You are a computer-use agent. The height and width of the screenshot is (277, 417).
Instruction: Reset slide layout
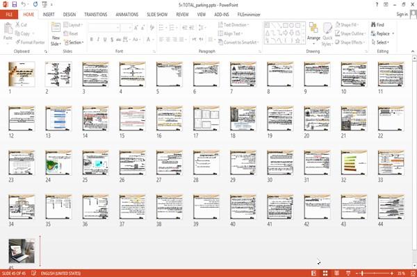[71, 33]
